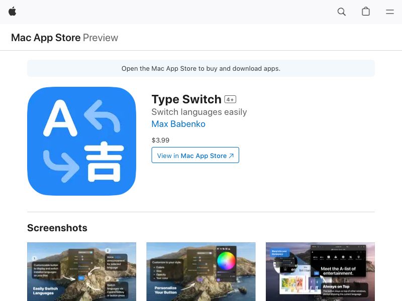Expand the two-line menu icon
The height and width of the screenshot is (301, 402).
click(x=390, y=12)
